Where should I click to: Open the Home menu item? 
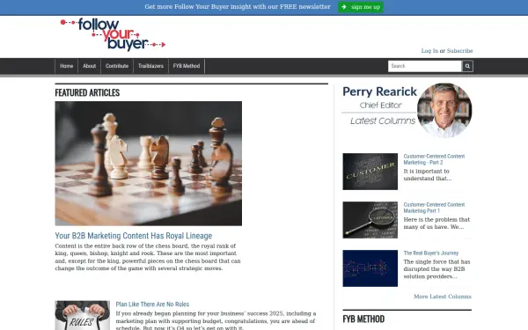click(66, 66)
